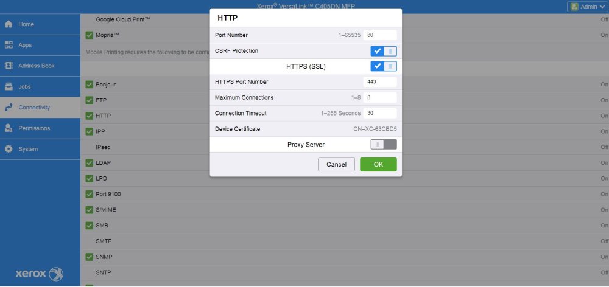Click the Maximum Connections field
Screen dimensions: 609x287
click(380, 98)
